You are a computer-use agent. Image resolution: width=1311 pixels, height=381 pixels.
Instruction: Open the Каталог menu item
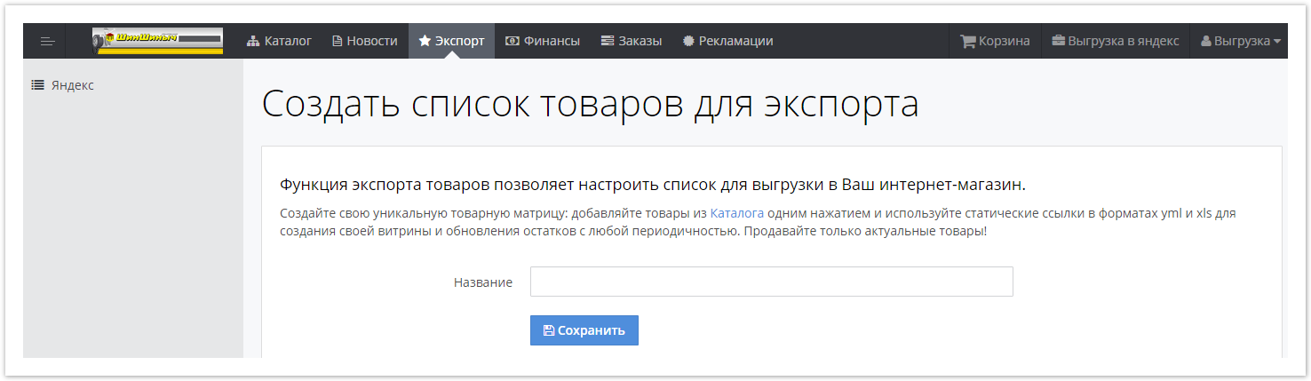279,41
